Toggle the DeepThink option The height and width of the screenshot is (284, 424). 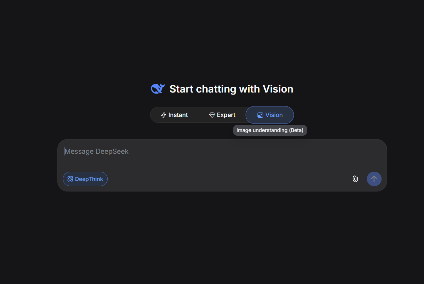tap(85, 179)
